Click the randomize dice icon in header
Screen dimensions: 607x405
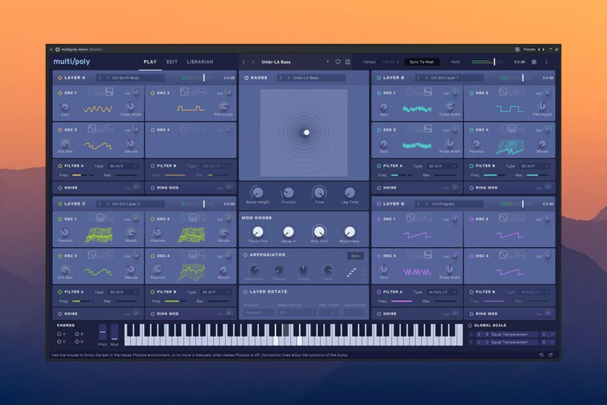tap(534, 62)
